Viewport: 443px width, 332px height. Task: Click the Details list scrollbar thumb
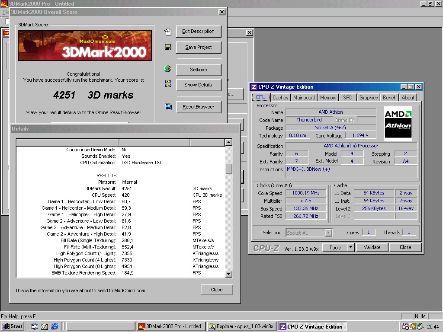point(229,169)
